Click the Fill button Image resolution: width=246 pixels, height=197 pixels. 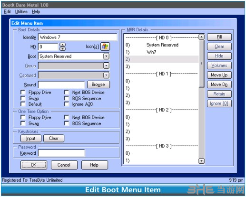point(219,37)
